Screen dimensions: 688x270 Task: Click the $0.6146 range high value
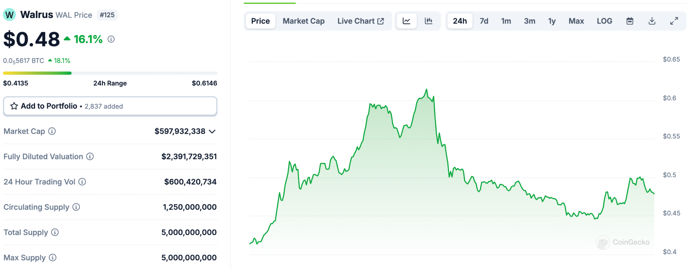pyautogui.click(x=205, y=83)
